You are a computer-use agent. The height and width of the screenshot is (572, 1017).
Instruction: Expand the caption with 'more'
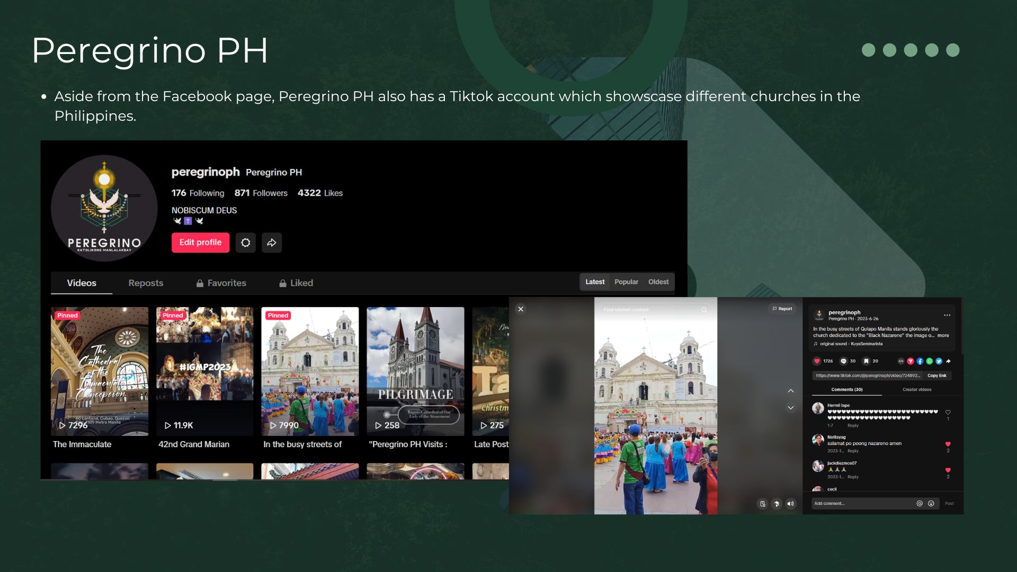(x=943, y=335)
